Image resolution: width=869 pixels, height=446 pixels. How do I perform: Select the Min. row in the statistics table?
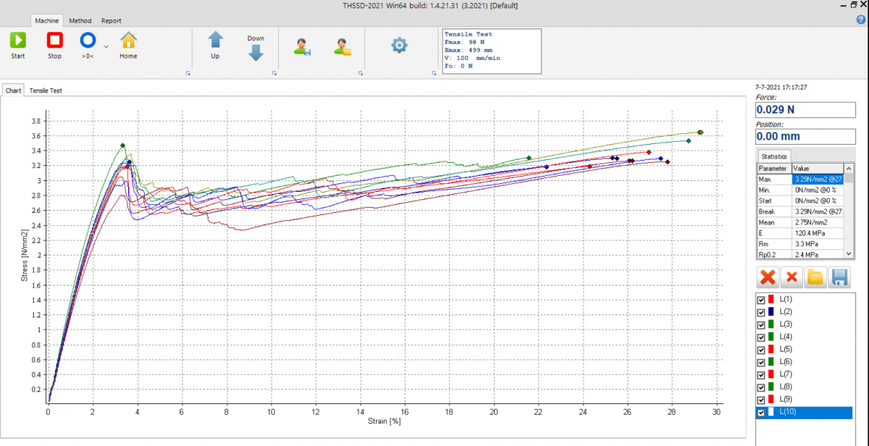pos(800,190)
